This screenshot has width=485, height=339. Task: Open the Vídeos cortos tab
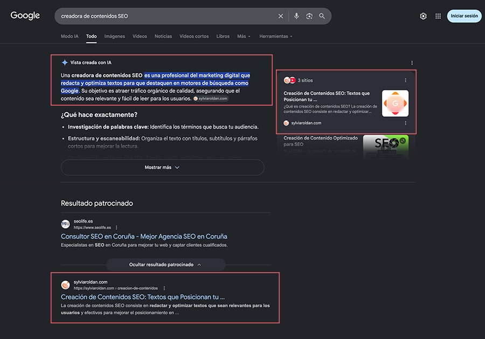(x=194, y=36)
